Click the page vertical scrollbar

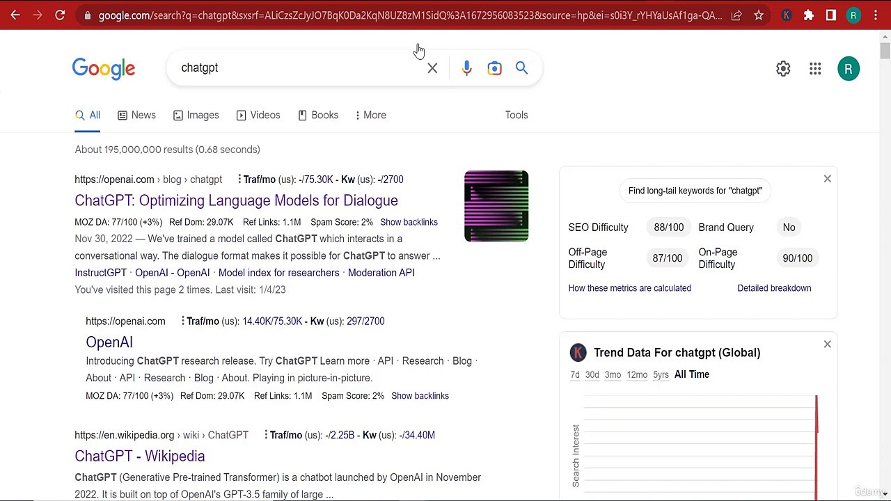885,51
